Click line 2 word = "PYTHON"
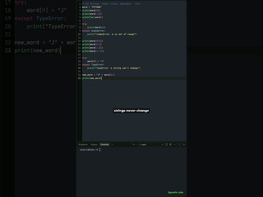This screenshot has width=263, height=197. click(92, 7)
